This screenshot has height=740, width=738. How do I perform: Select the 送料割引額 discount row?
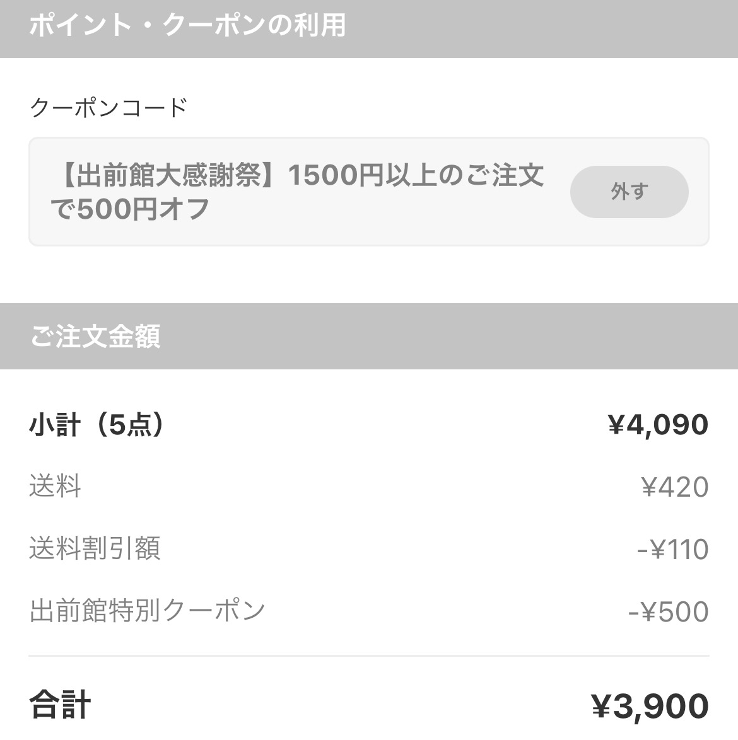coord(369,548)
